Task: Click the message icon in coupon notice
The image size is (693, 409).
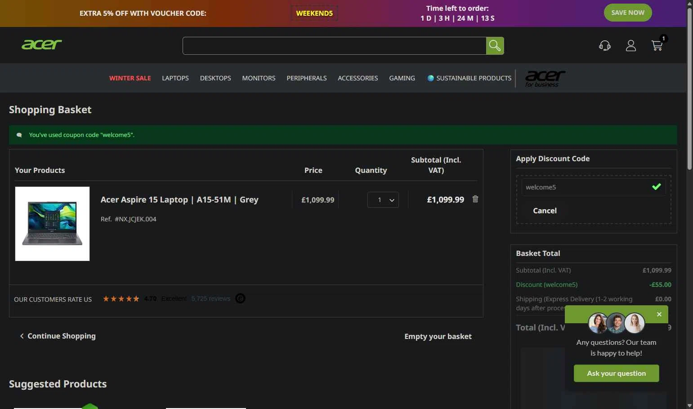Action: point(19,135)
